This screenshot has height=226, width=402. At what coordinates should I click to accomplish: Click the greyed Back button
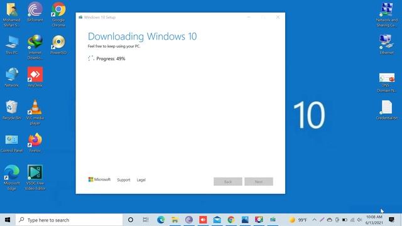click(228, 181)
